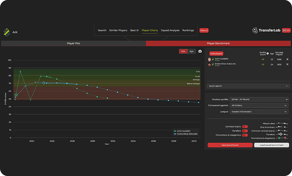The image size is (292, 176).
Task: Toggle the Promotions & relegations switch
Action: pos(245,135)
